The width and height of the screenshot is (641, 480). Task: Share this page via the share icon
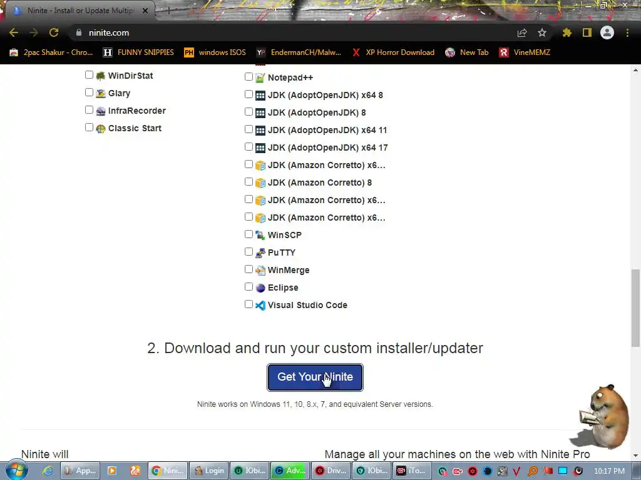point(522,32)
